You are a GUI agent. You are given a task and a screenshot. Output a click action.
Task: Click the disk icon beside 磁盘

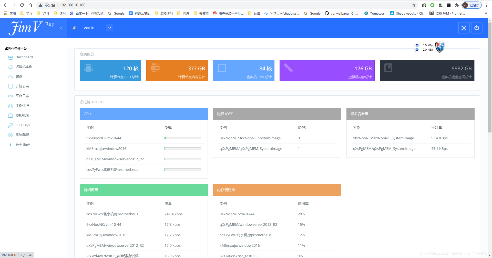pyautogui.click(x=11, y=77)
